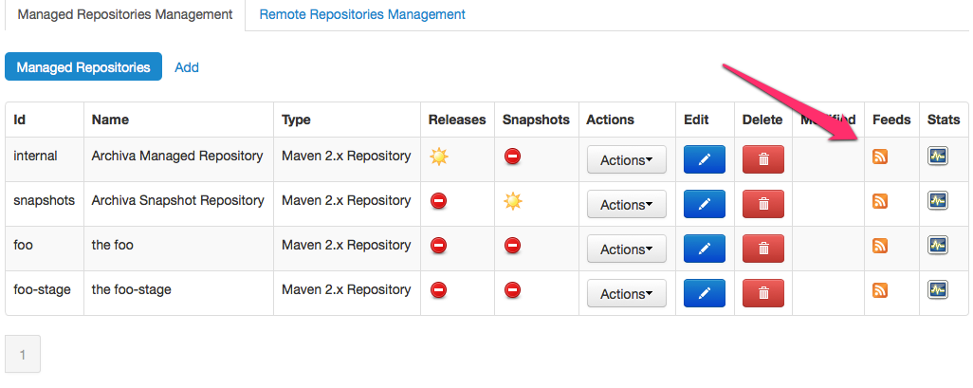
Task: Delete the snapshots repository
Action: click(x=763, y=204)
